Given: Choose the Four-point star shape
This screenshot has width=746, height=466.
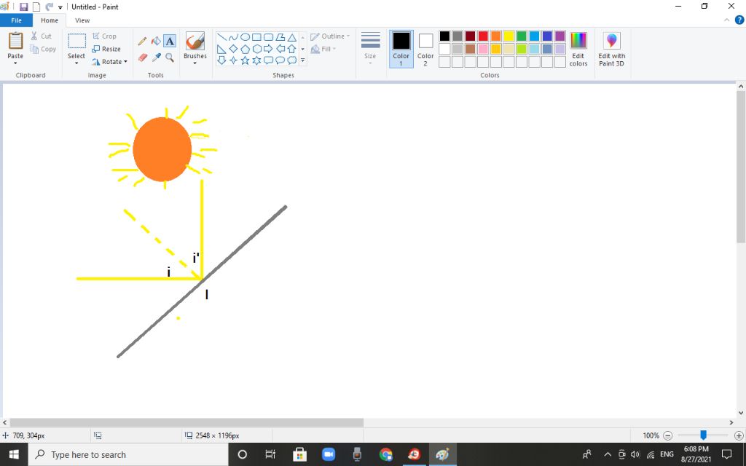Looking at the screenshot, I should click(233, 60).
